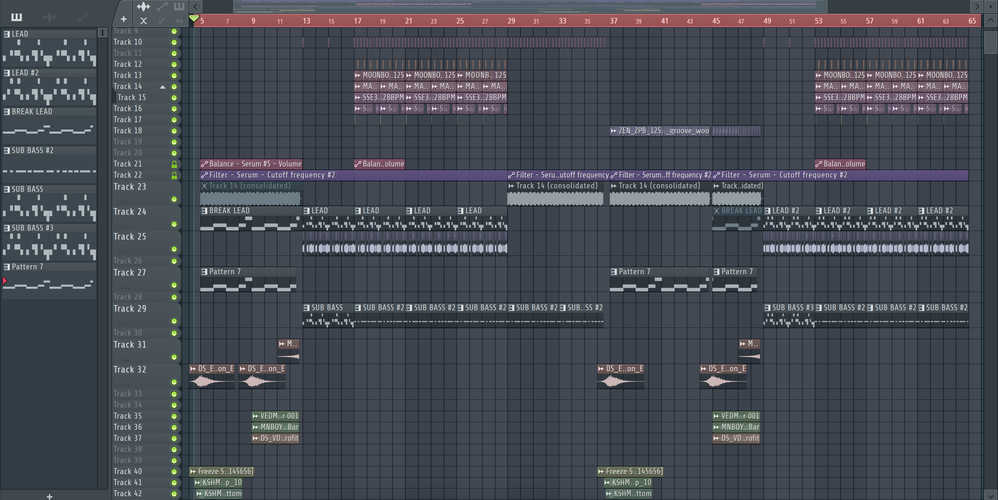Click the down arrow of the vertical scrollbar
The image size is (998, 500).
tap(990, 495)
